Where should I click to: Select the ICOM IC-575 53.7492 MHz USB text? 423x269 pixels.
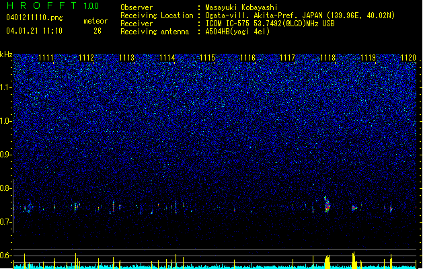(x=270, y=24)
